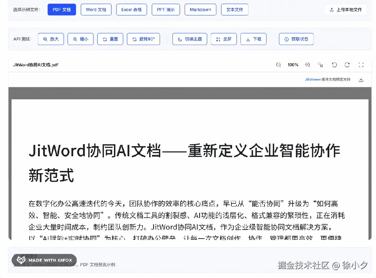This screenshot has width=376, height=278.
Task: Toggle the viewer theme with 切换主题 button
Action: tap(190, 39)
